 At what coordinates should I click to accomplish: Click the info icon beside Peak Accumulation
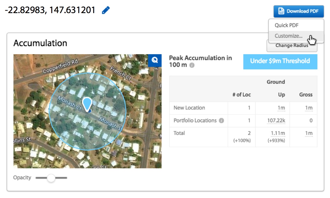[x=192, y=65]
